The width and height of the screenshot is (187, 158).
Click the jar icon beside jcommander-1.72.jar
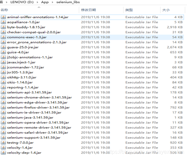(3, 67)
